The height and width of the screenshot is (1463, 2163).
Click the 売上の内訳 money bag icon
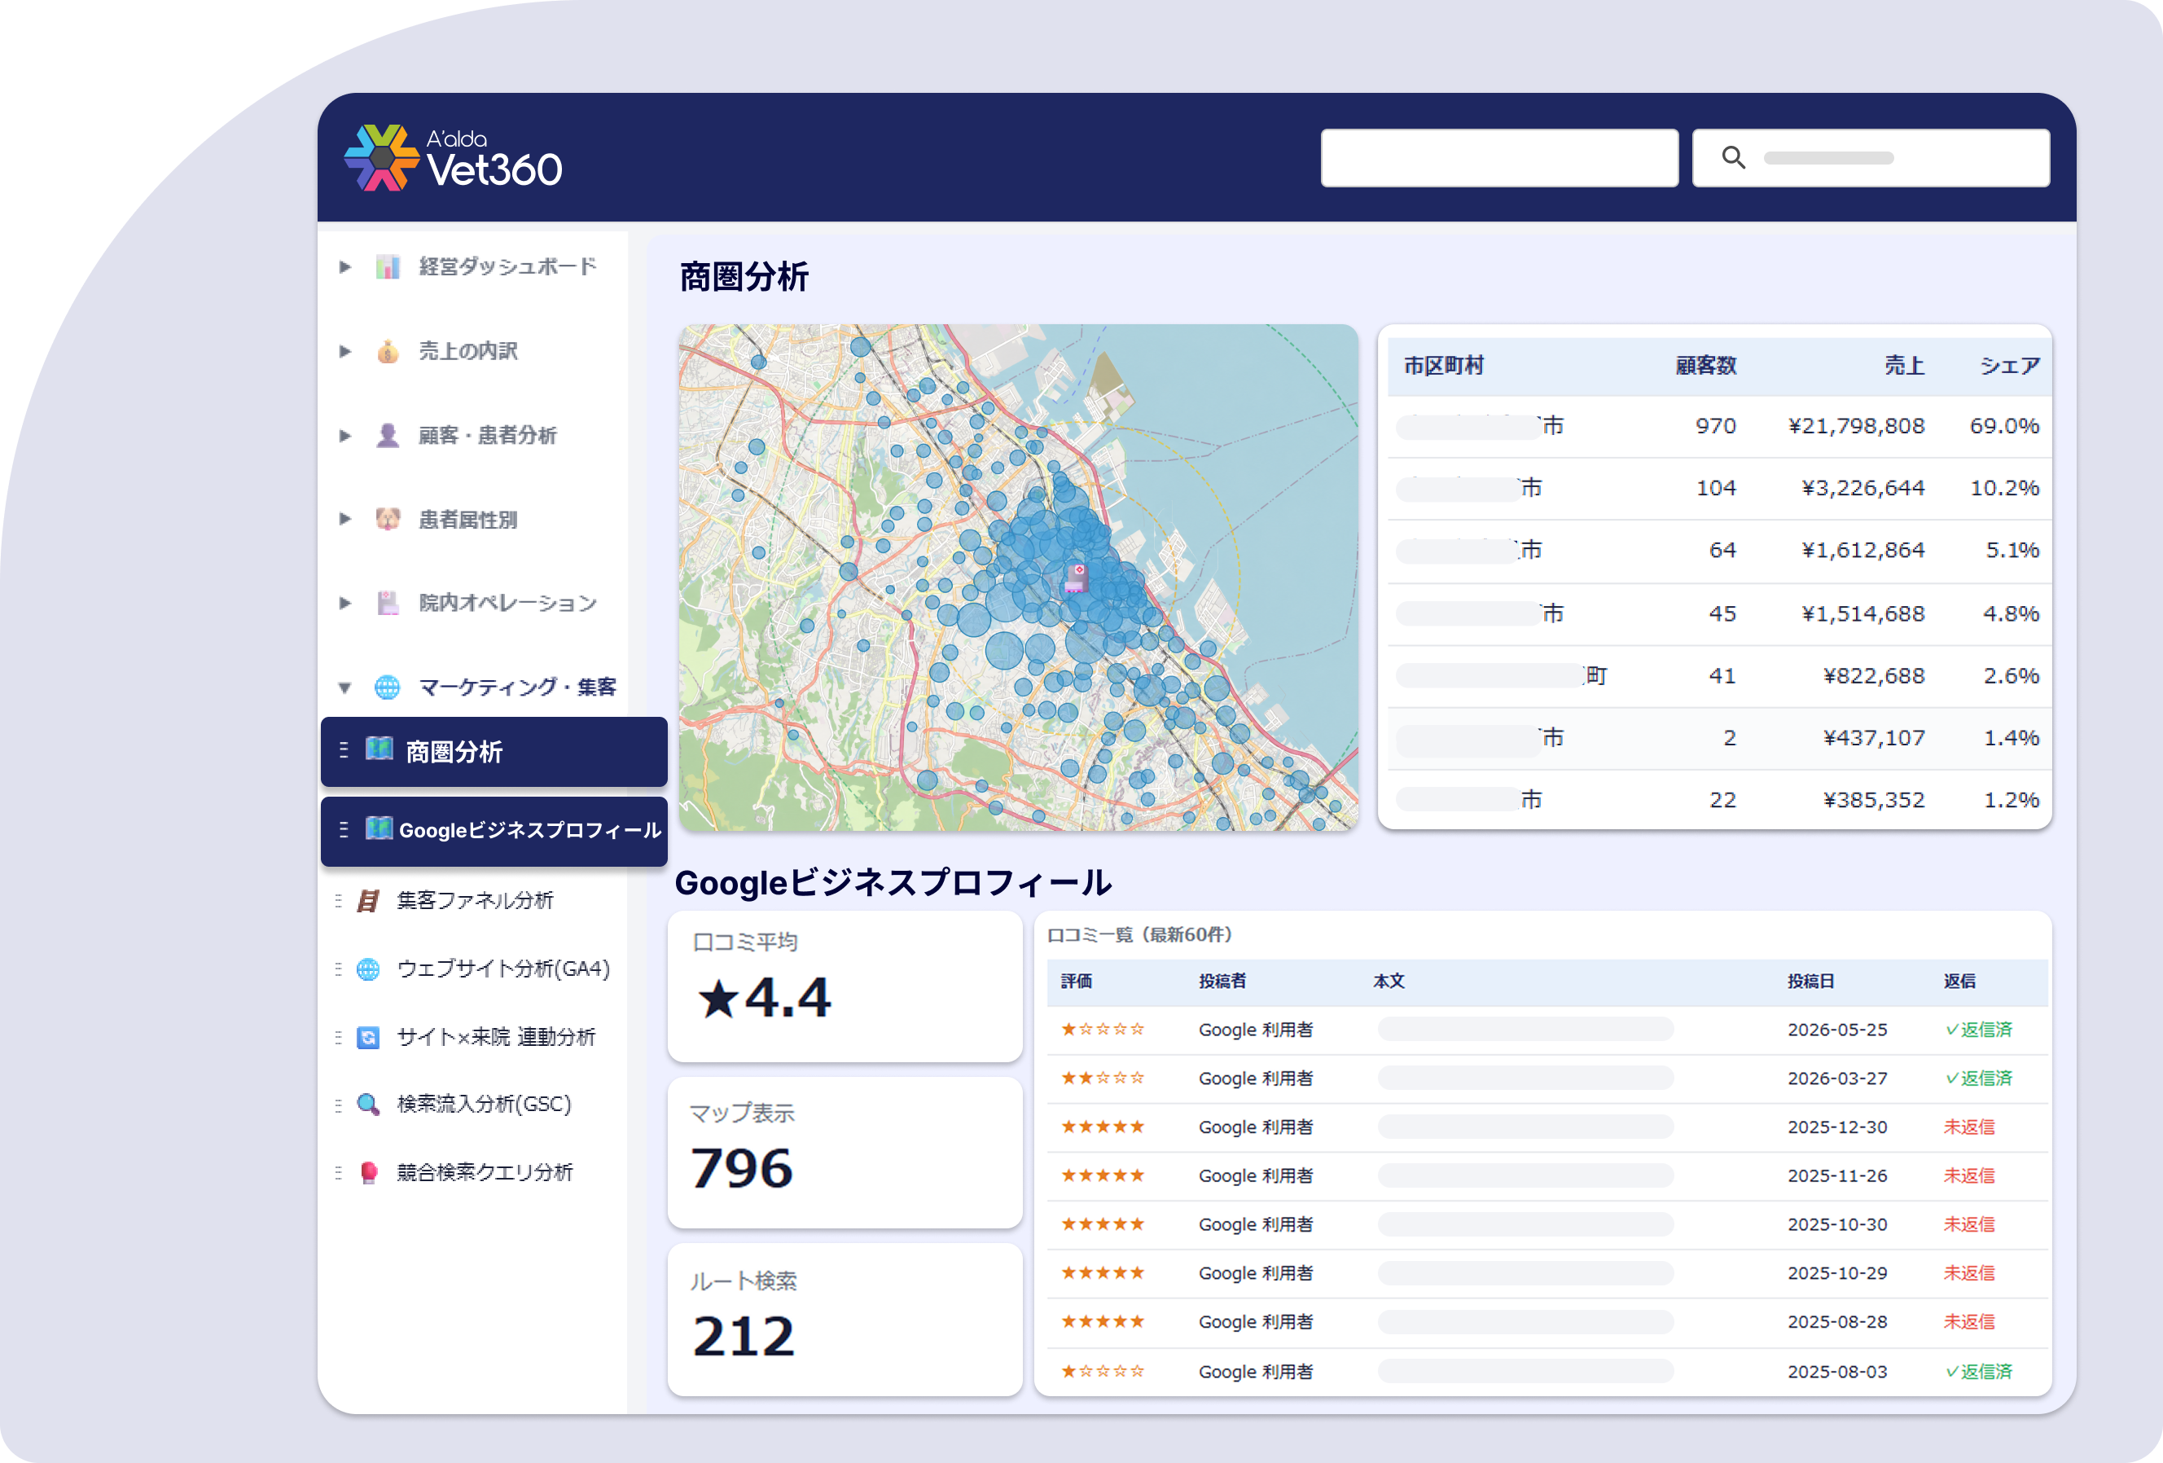click(x=388, y=352)
